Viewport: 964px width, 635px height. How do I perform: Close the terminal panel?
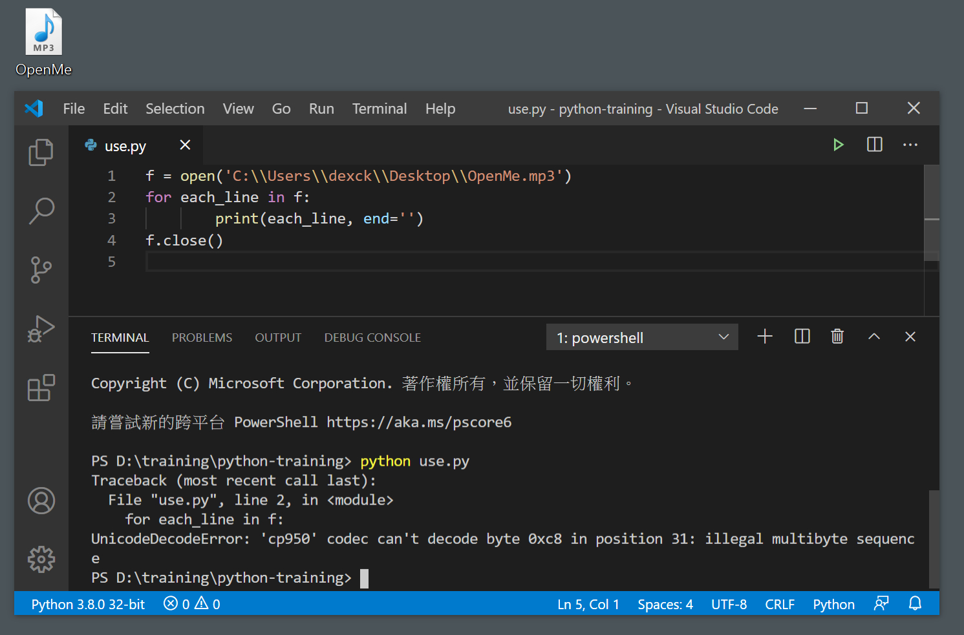pos(910,337)
